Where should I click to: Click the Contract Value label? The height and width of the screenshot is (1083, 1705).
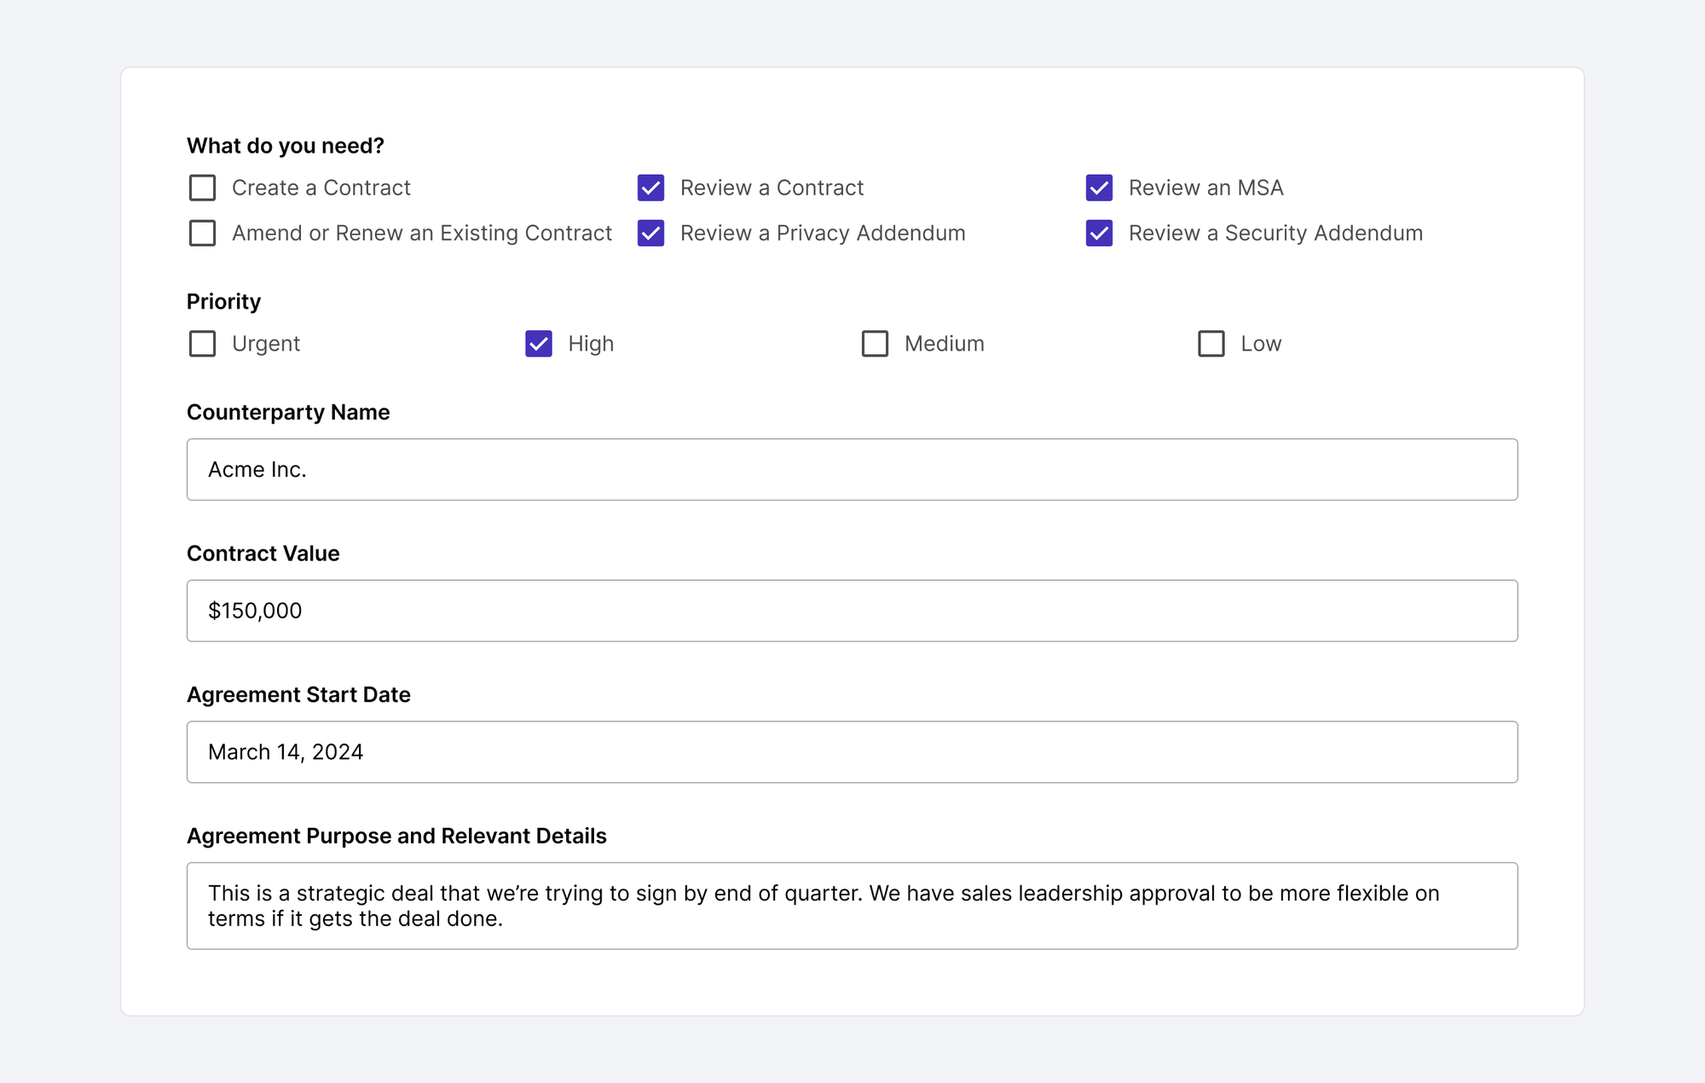tap(263, 553)
